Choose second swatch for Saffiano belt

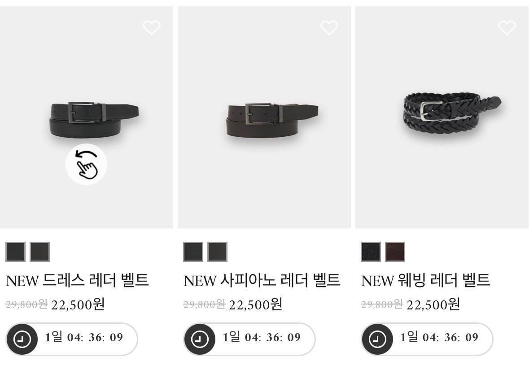[217, 252]
